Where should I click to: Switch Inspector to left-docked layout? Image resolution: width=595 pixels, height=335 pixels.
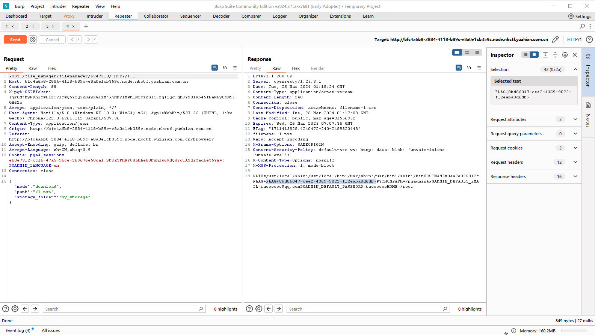[526, 55]
